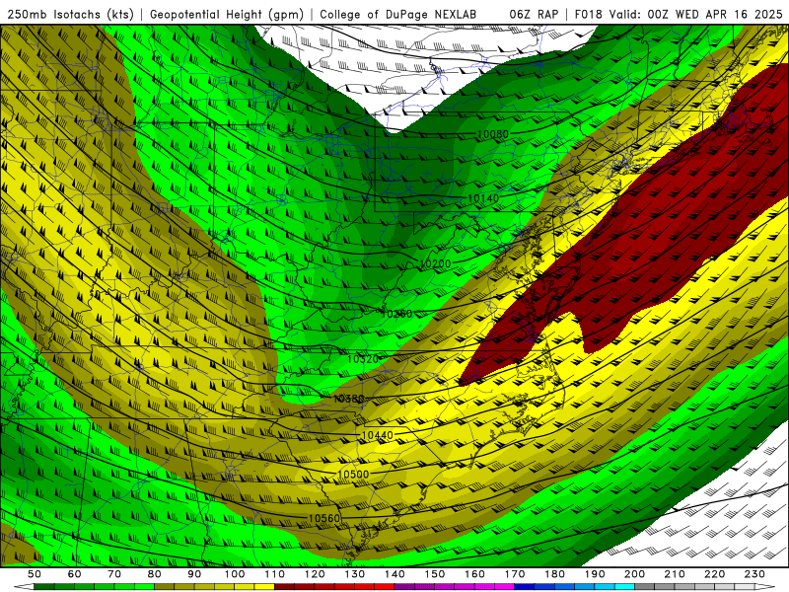Image resolution: width=789 pixels, height=592 pixels.
Task: Click the 170 label on the color scale
Action: (515, 574)
